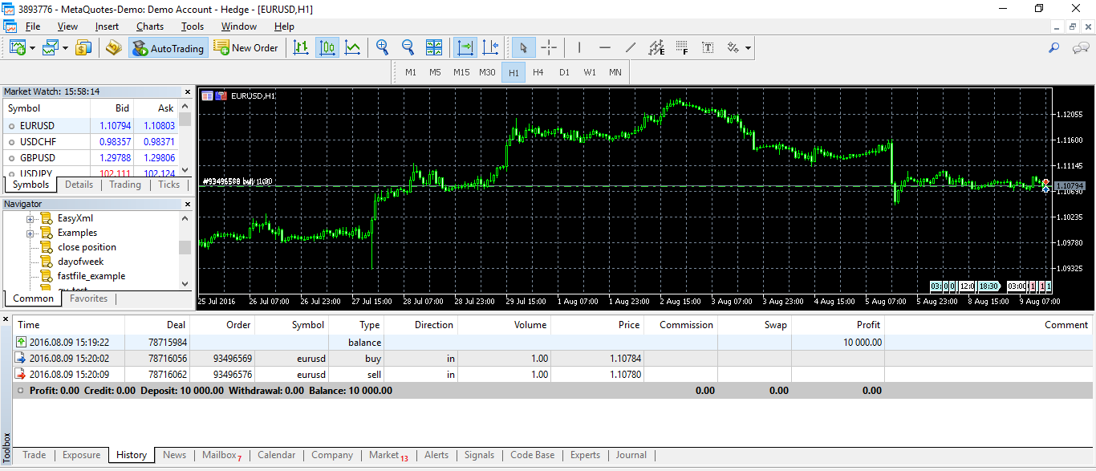Image resolution: width=1096 pixels, height=471 pixels.
Task: Zoom in on the chart
Action: pos(383,48)
